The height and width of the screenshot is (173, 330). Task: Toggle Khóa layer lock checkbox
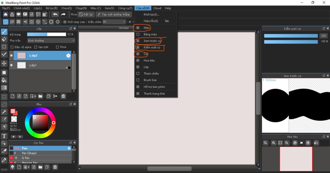tap(57, 47)
